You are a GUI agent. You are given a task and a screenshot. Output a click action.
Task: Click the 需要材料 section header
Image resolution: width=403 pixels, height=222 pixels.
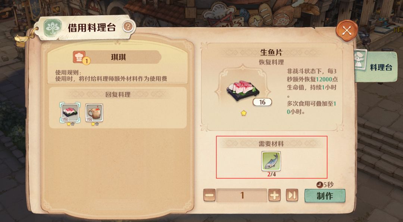click(x=271, y=144)
